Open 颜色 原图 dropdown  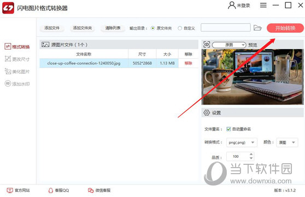pos(287,143)
